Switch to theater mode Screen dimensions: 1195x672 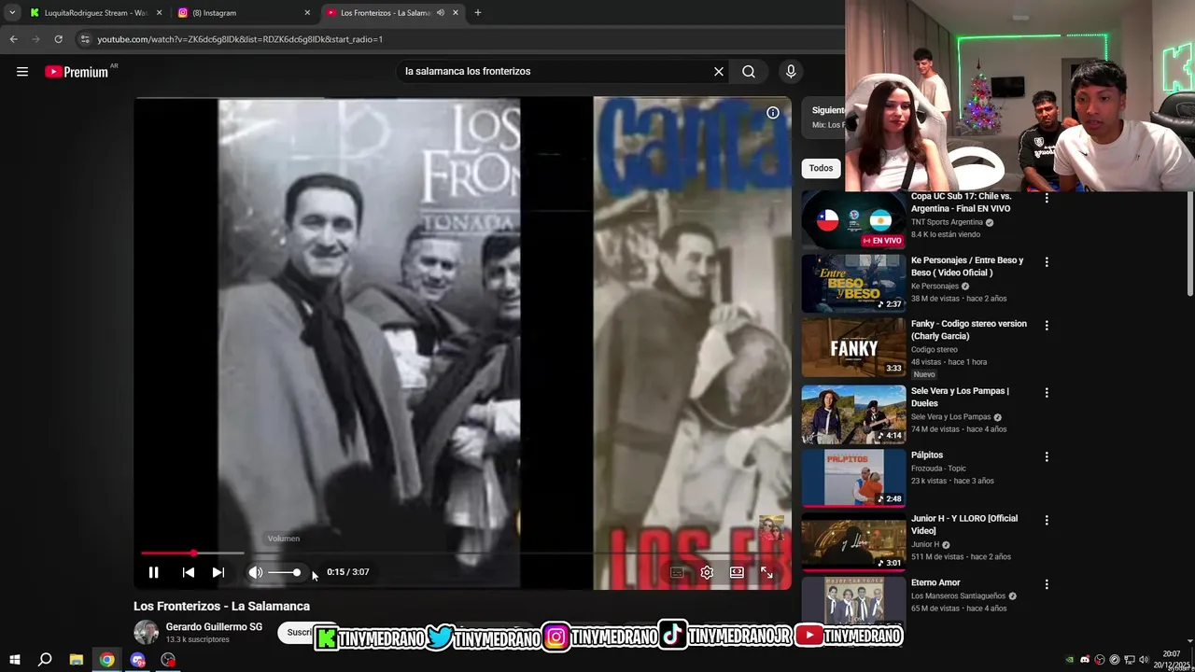[737, 572]
